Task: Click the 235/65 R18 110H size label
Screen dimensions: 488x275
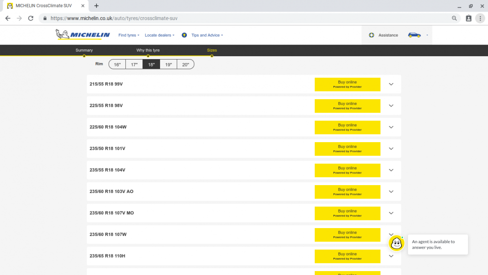Action: (107, 256)
